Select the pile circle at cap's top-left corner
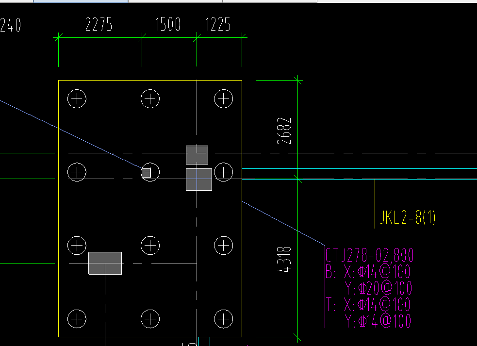477x346 pixels. [x=77, y=99]
